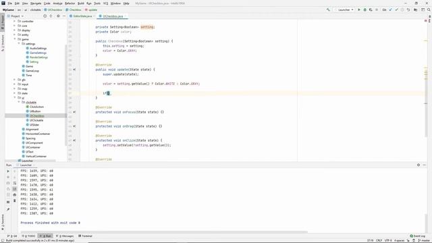This screenshot has height=243, width=432.
Task: Expand the controller folder
Action: pos(15,21)
